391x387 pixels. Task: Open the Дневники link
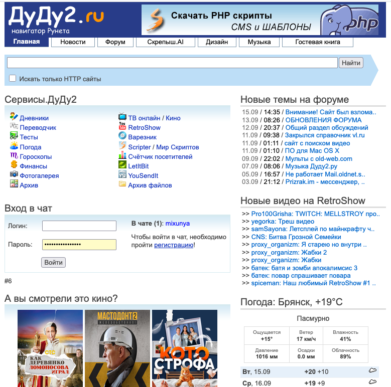point(34,118)
